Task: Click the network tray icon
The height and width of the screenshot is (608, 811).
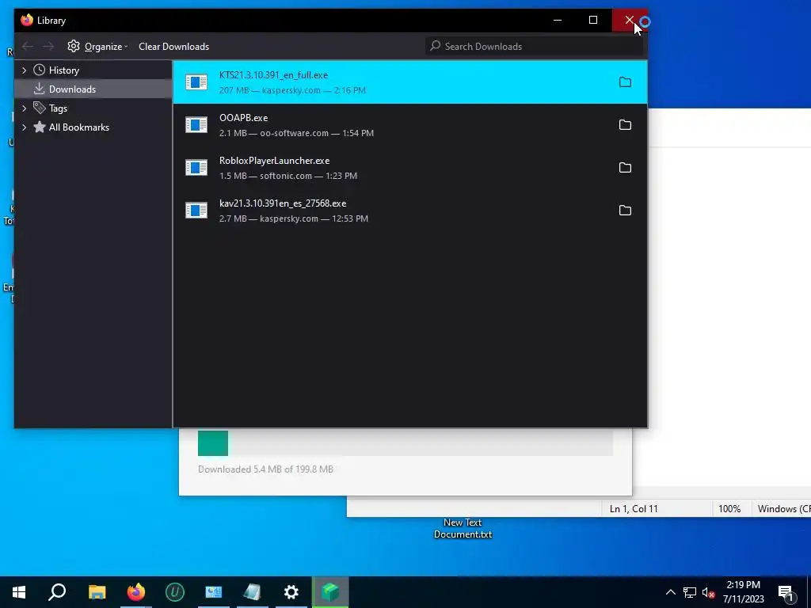Action: pyautogui.click(x=690, y=592)
